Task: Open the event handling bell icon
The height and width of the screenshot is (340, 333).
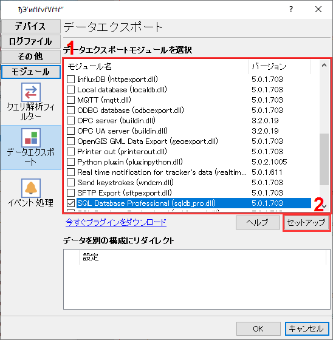Action: click(x=31, y=188)
